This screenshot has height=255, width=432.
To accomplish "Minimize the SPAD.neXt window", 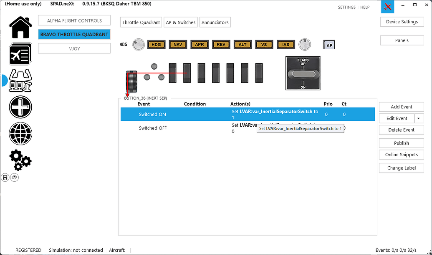I will [x=403, y=5].
